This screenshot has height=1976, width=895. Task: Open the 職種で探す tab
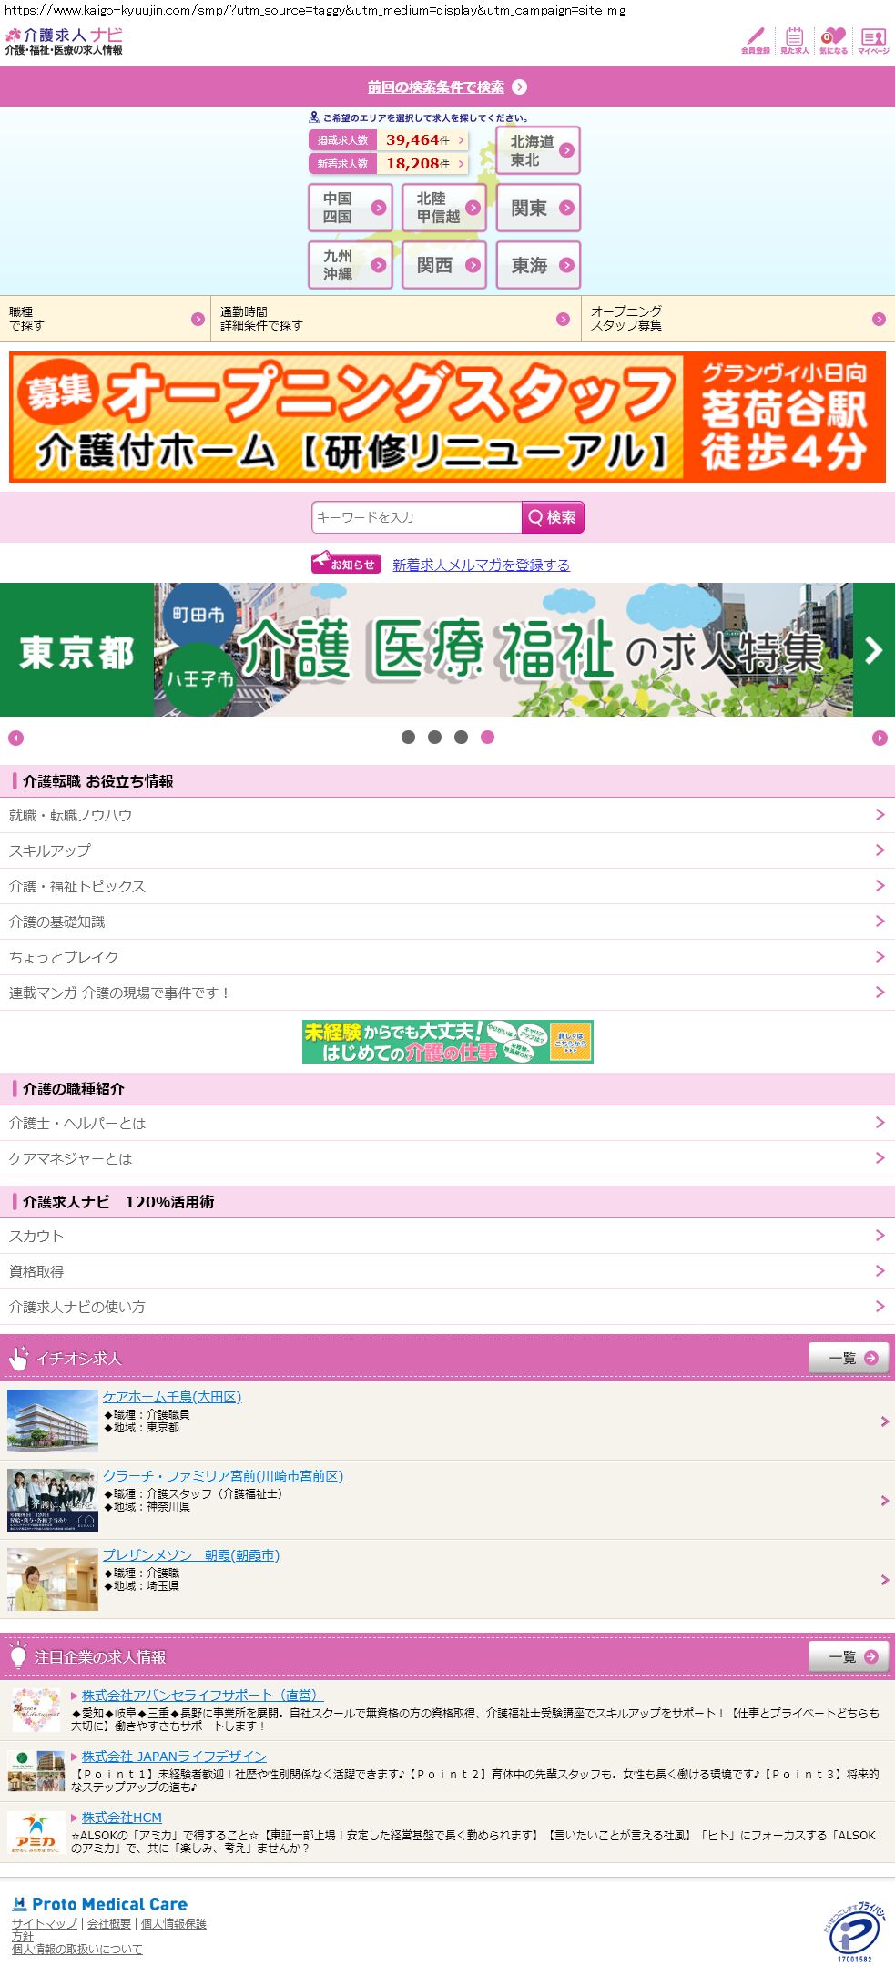(x=105, y=319)
